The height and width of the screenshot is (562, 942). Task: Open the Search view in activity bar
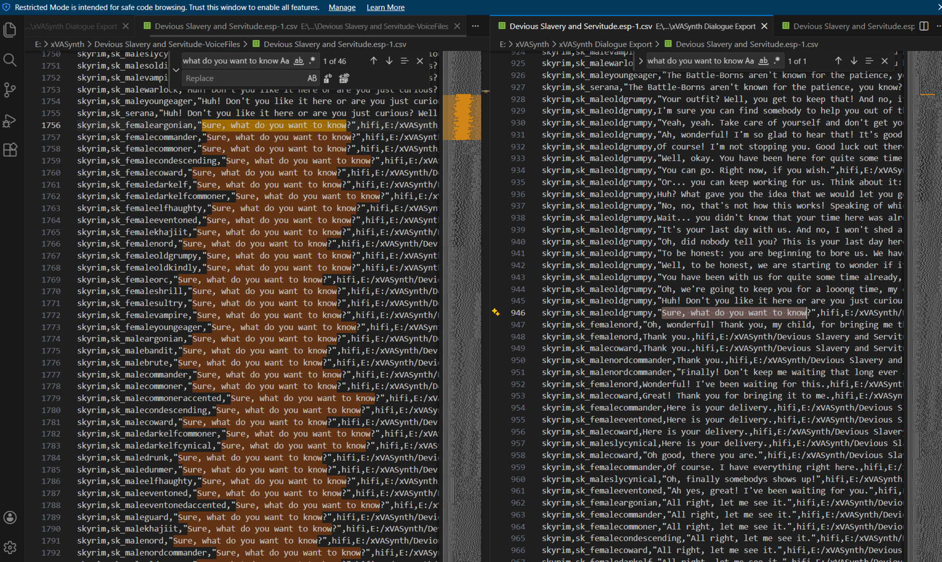10,60
